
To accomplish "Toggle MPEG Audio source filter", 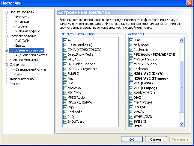I will pos(65,98).
